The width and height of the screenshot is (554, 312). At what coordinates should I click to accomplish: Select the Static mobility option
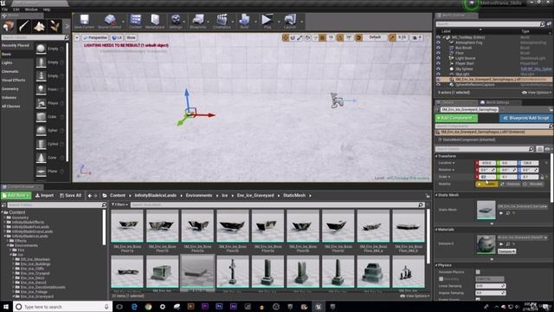487,184
